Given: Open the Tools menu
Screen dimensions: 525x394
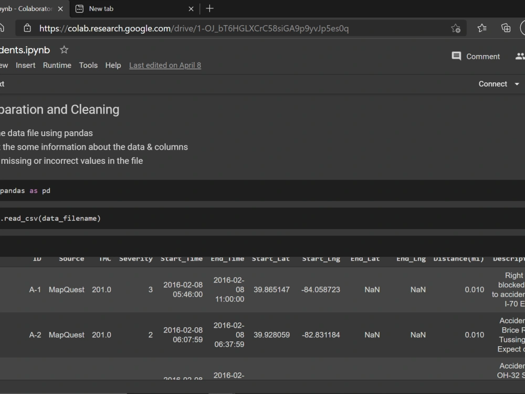Looking at the screenshot, I should (x=88, y=65).
